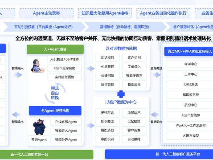The image size is (213, 160).
Task: Click the 工单录入 cell
Action: tap(134, 67)
